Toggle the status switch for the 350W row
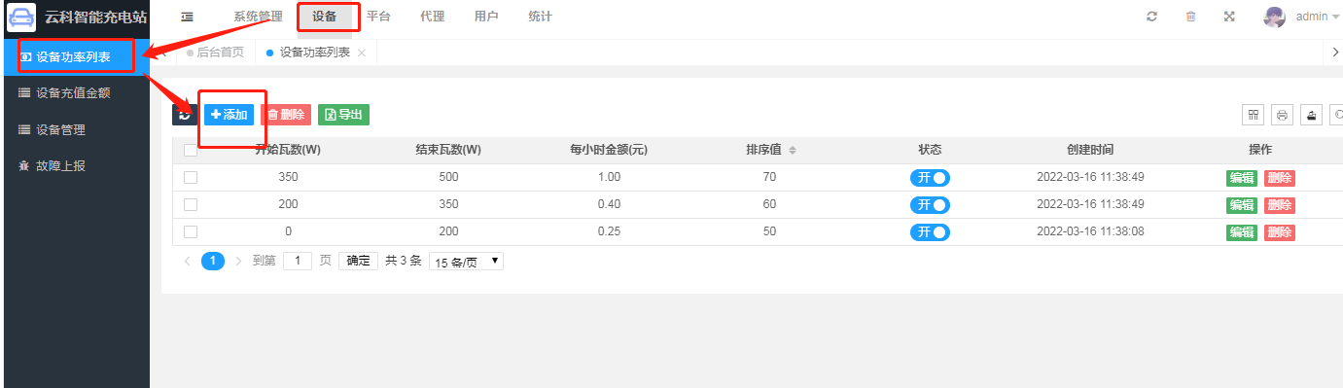Screen dimensions: 1343x388 [930, 178]
